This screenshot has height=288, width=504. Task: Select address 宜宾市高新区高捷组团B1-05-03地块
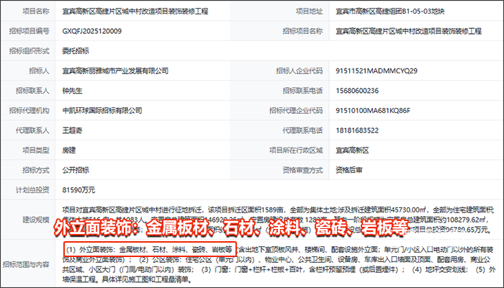click(x=390, y=12)
